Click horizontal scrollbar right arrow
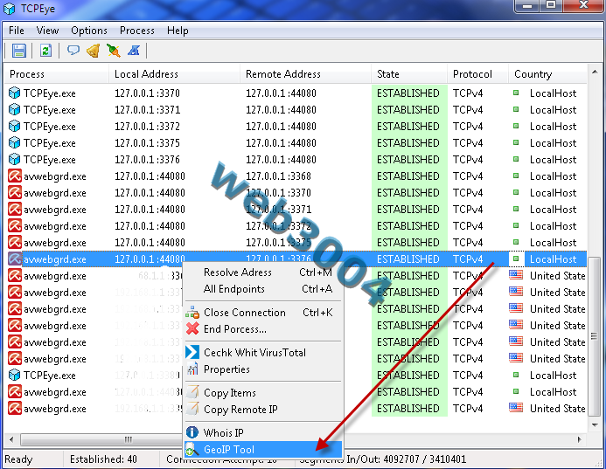Image resolution: width=606 pixels, height=469 pixels. point(580,439)
